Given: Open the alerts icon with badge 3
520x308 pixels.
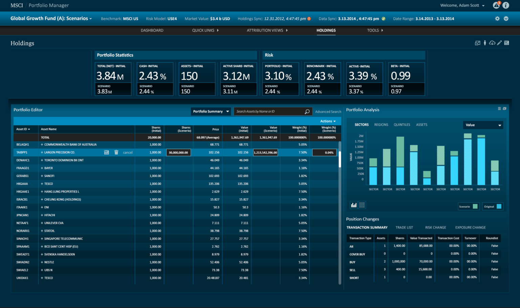Looking at the screenshot, I should pyautogui.click(x=496, y=5).
